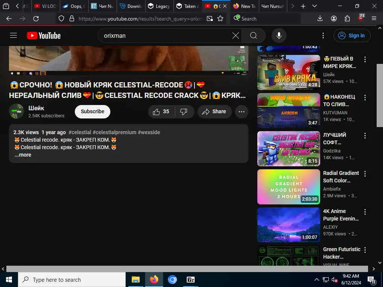Open the СЛИВ КРЯКА 4:28 thumbnail

click(x=288, y=72)
